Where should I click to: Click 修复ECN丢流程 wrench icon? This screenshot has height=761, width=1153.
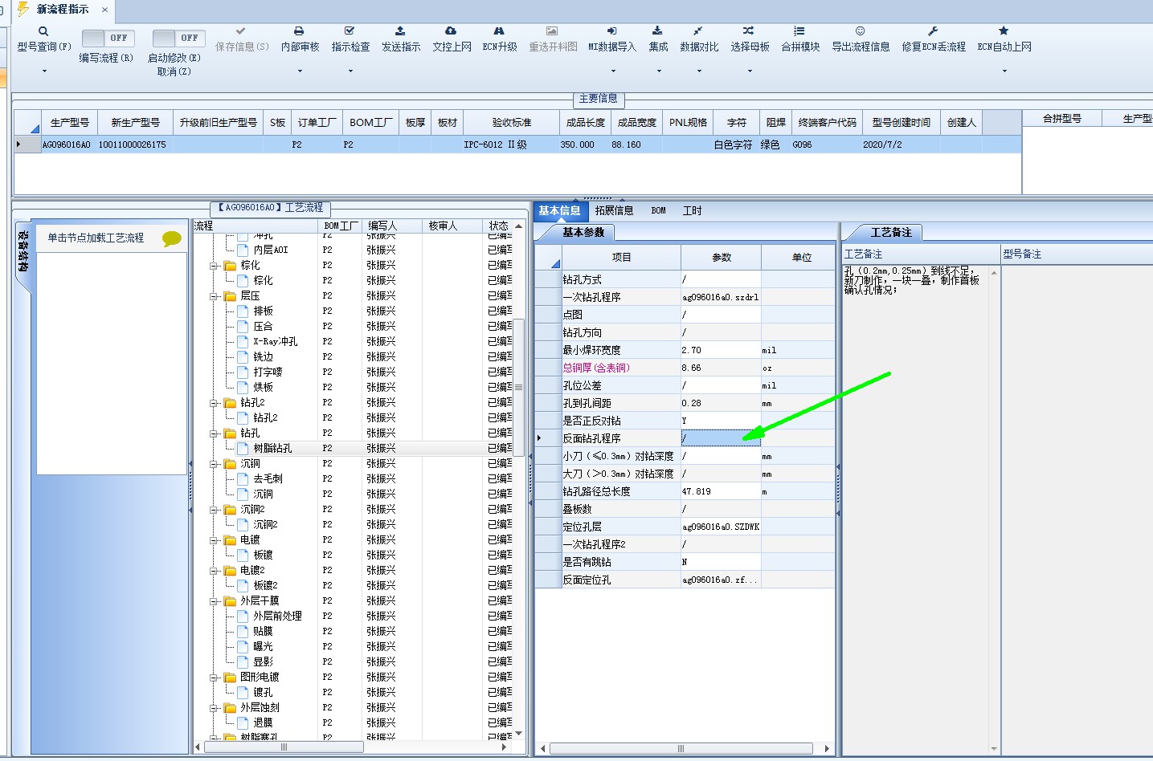tap(933, 31)
